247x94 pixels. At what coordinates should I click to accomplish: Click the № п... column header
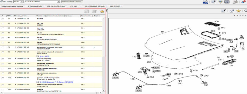point(10,16)
